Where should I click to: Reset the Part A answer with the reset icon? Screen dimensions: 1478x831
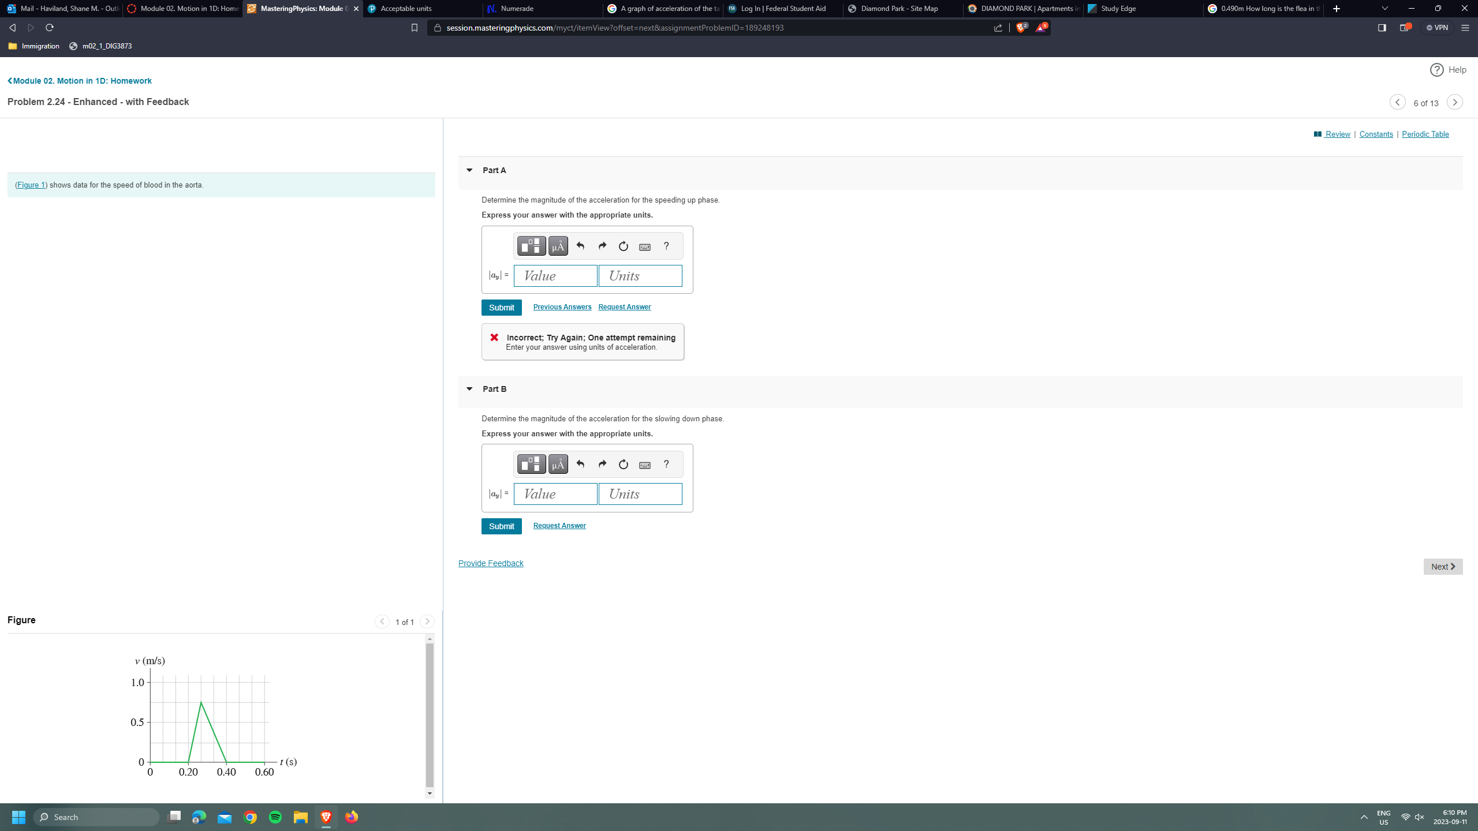[x=623, y=246]
